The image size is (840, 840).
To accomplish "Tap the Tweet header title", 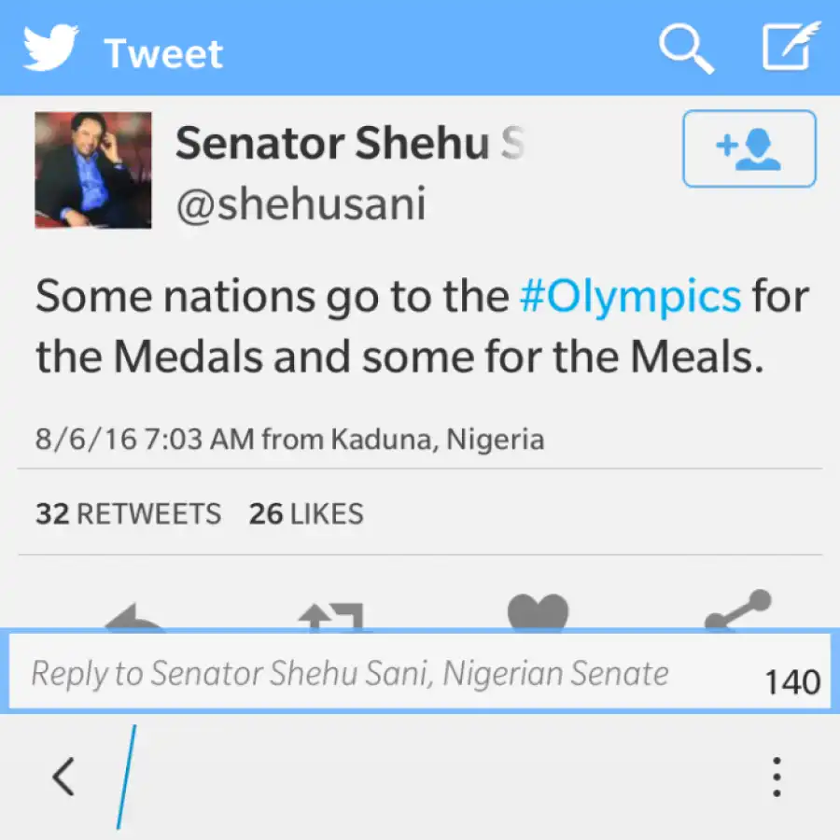I will pos(163,53).
